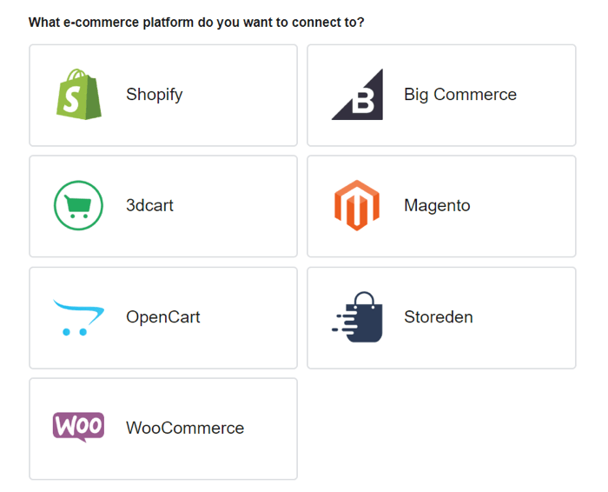Viewport: 608px width, 492px height.
Task: Pick the Storeden text label
Action: [x=438, y=317]
